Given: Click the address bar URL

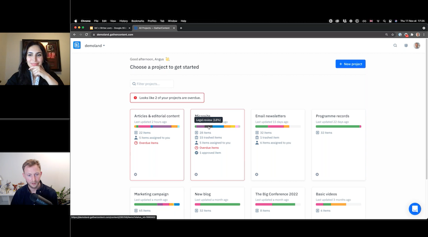Looking at the screenshot, I should pos(115,35).
